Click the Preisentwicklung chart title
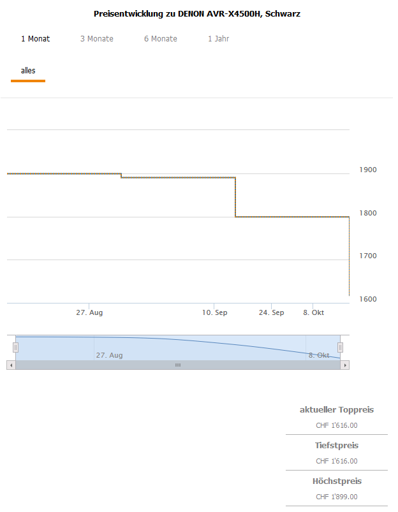 (x=197, y=14)
